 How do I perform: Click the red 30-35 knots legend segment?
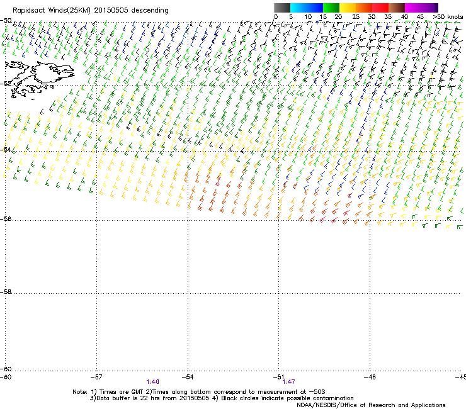click(380, 8)
